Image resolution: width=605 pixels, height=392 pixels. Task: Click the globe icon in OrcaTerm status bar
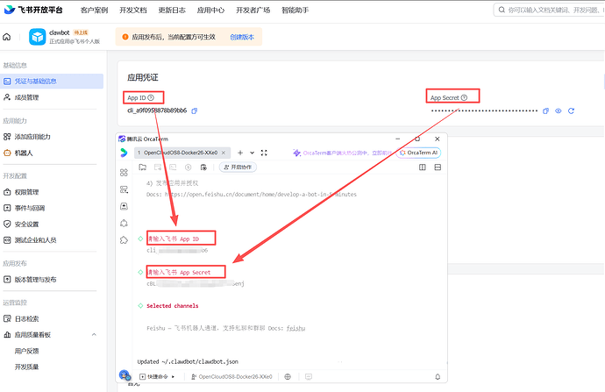[x=288, y=376]
